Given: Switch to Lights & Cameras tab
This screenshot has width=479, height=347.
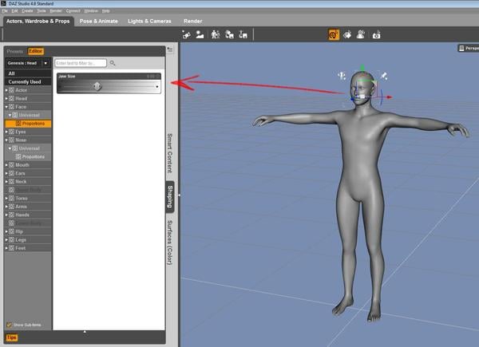Looking at the screenshot, I should [150, 21].
